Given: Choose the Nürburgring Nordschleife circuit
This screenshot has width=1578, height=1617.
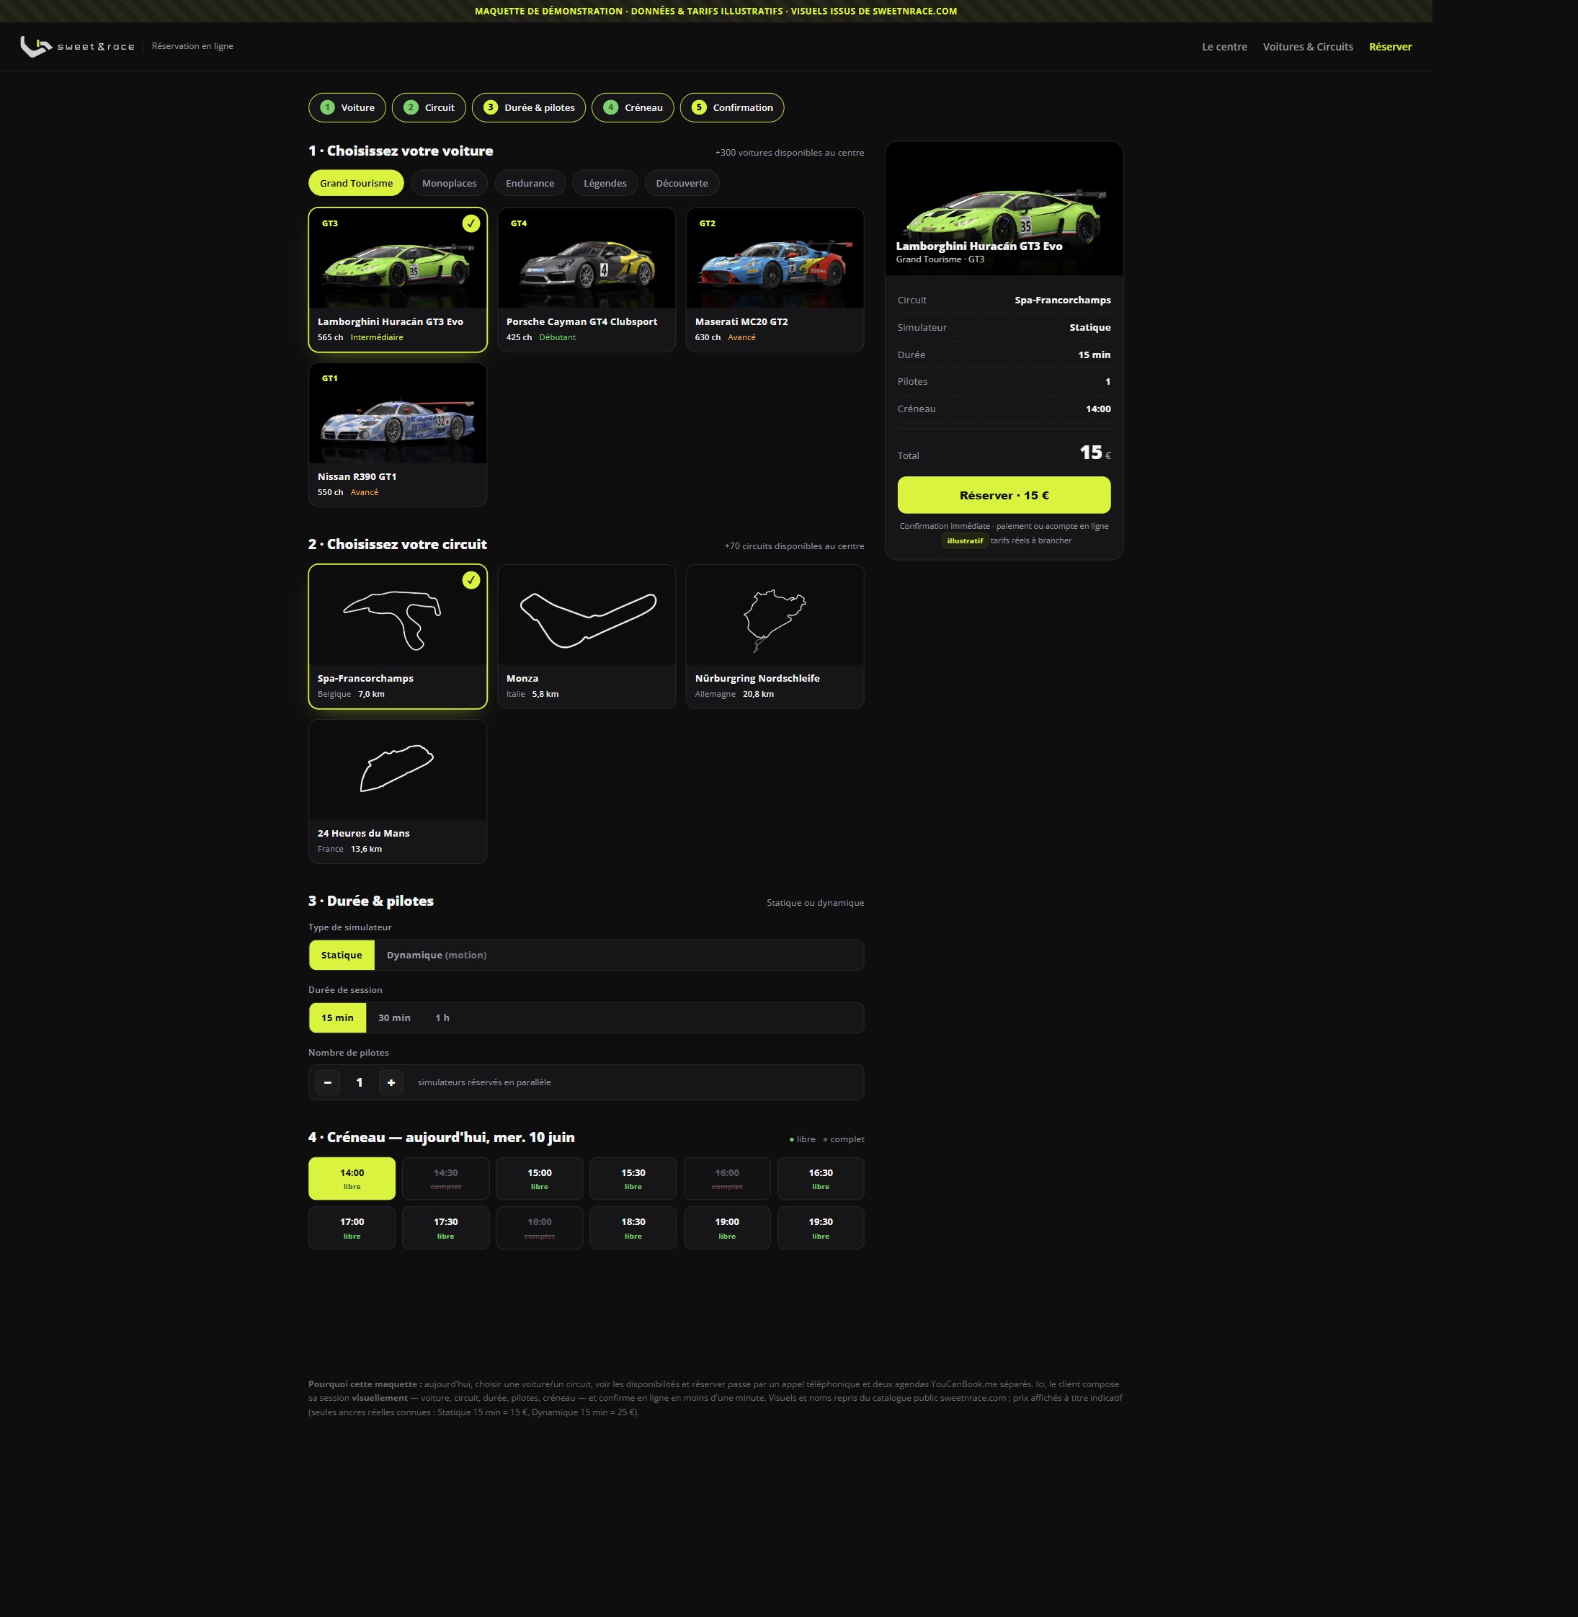Looking at the screenshot, I should click(x=775, y=636).
